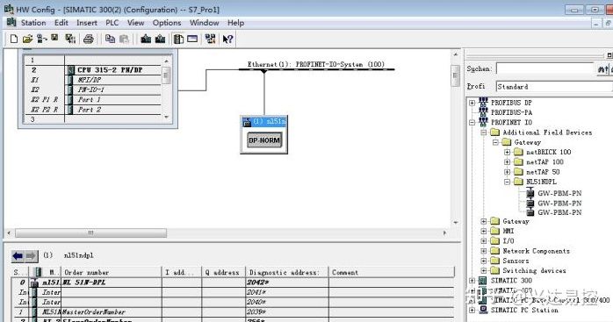Click in the Suchen search field
The width and height of the screenshot is (613, 322).
(545, 68)
